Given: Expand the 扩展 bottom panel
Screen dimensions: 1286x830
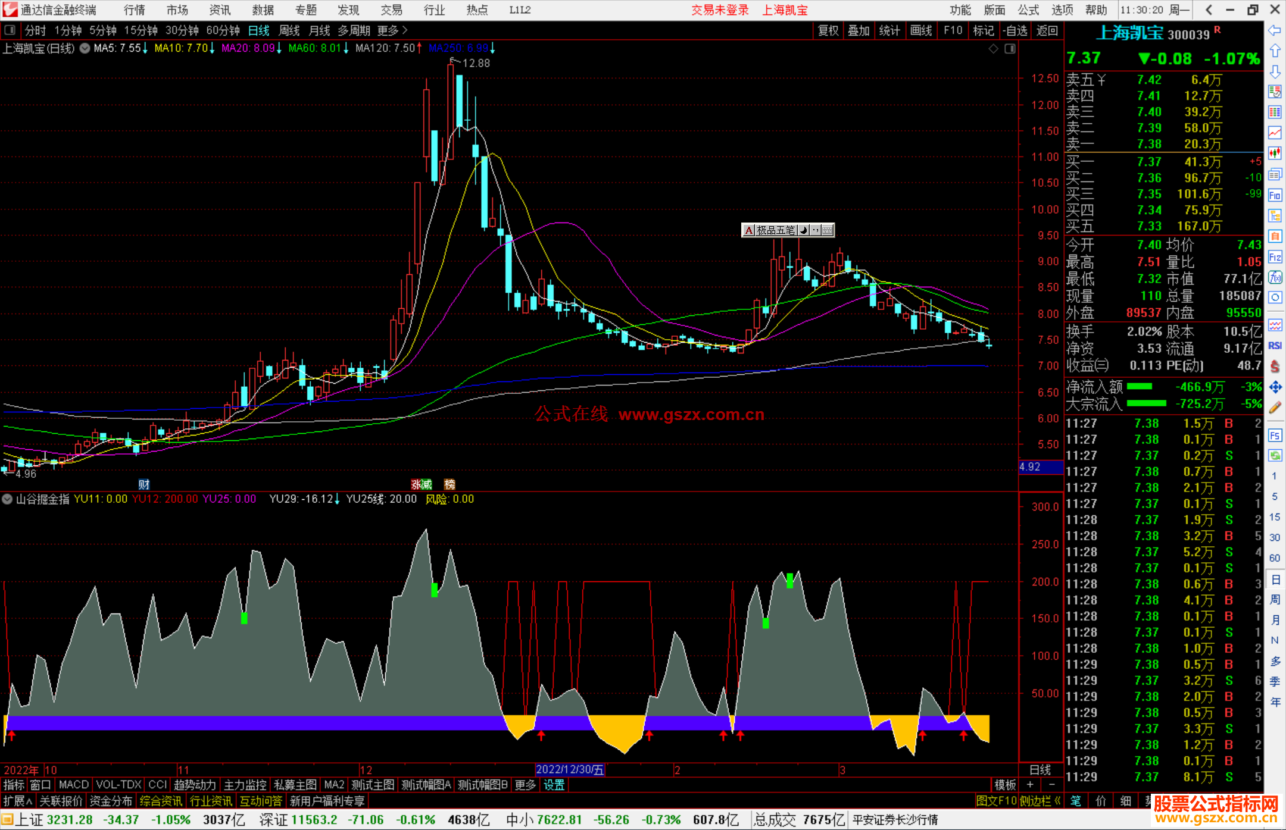Looking at the screenshot, I should [x=17, y=801].
